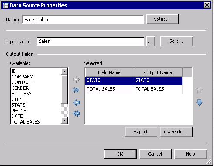
Task: Click the Export button
Action: coord(141,132)
